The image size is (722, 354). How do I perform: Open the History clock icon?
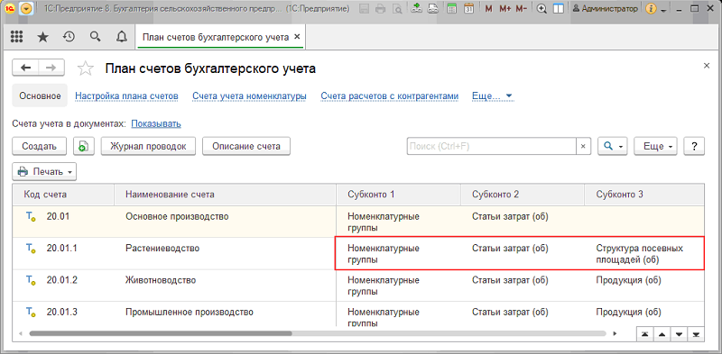pos(69,37)
